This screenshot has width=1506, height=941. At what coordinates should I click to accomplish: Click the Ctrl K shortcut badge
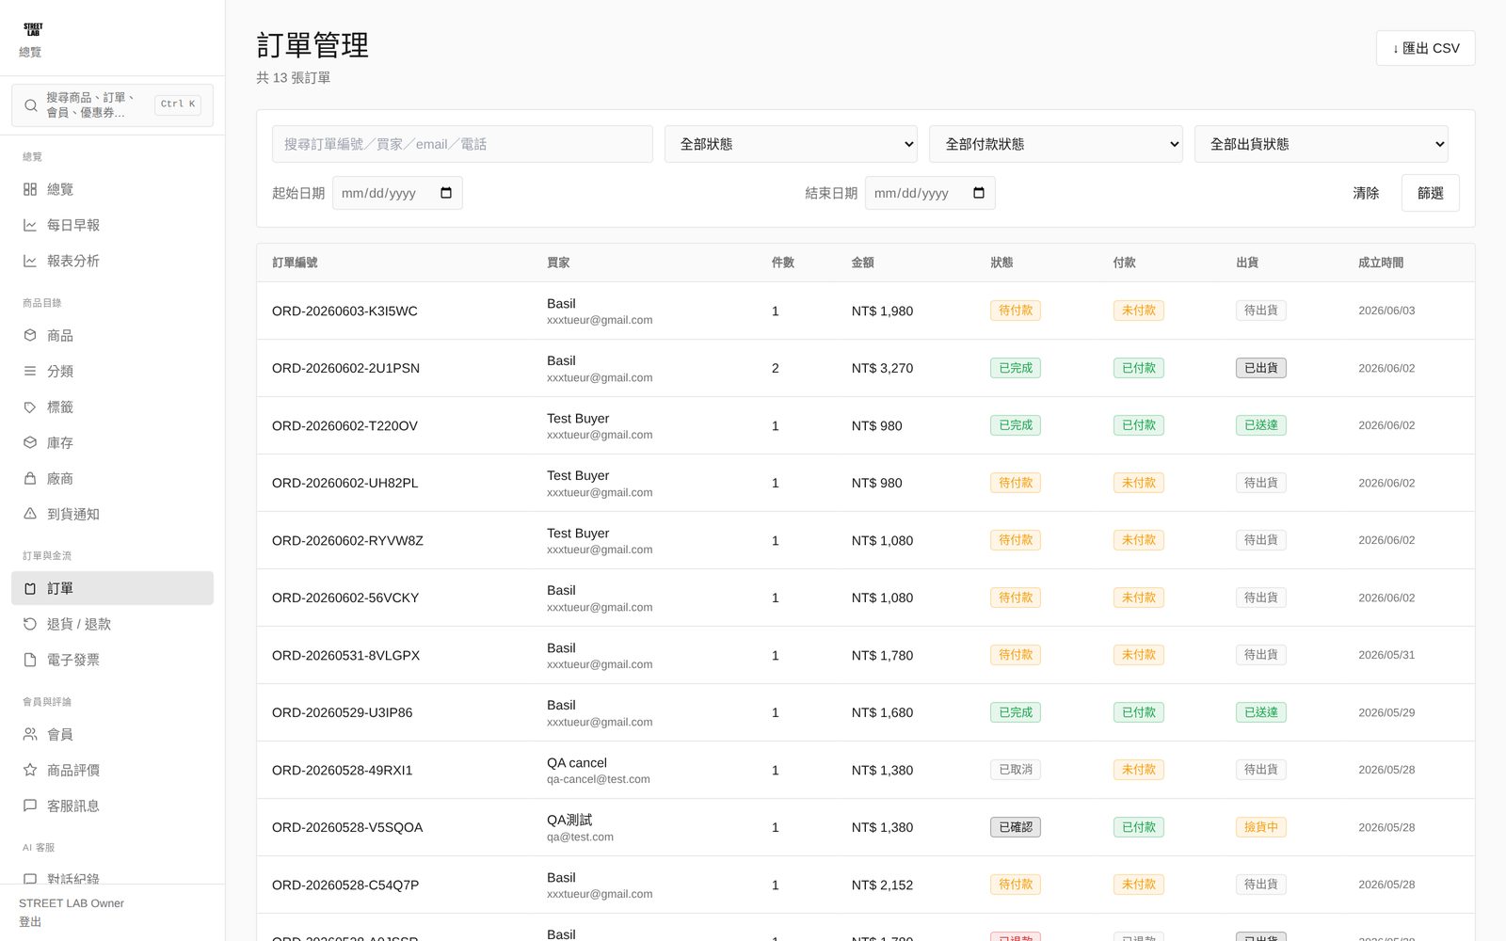pos(178,104)
